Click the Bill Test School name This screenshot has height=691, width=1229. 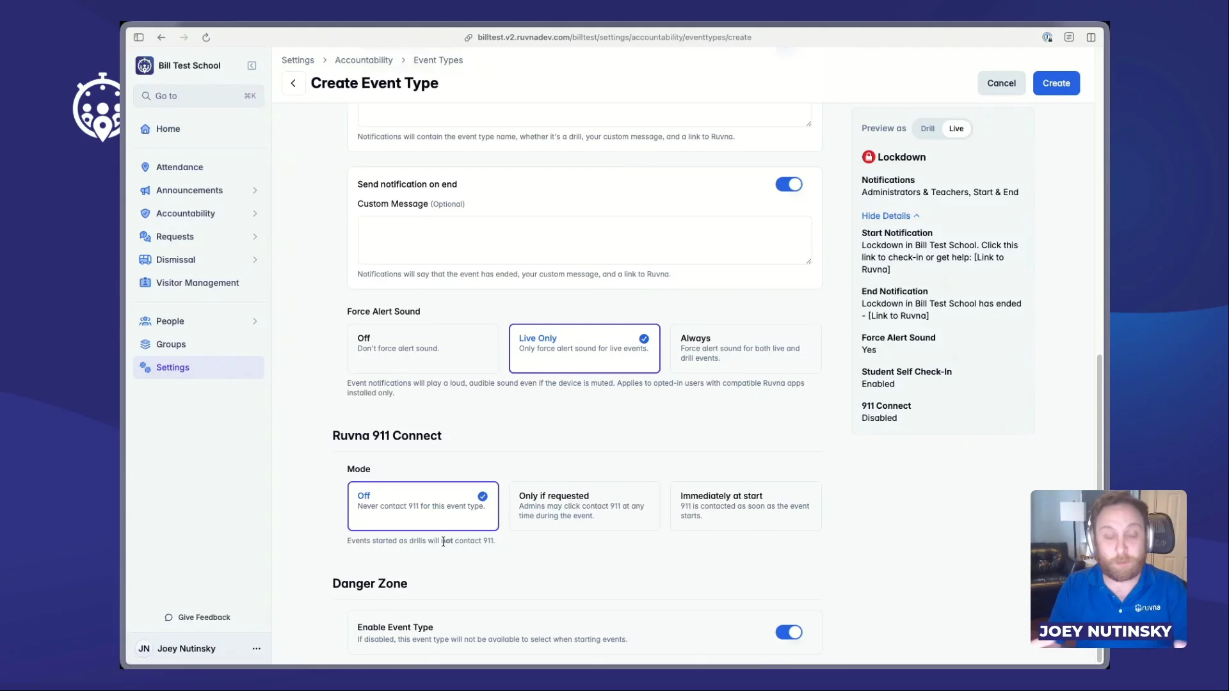pos(189,65)
